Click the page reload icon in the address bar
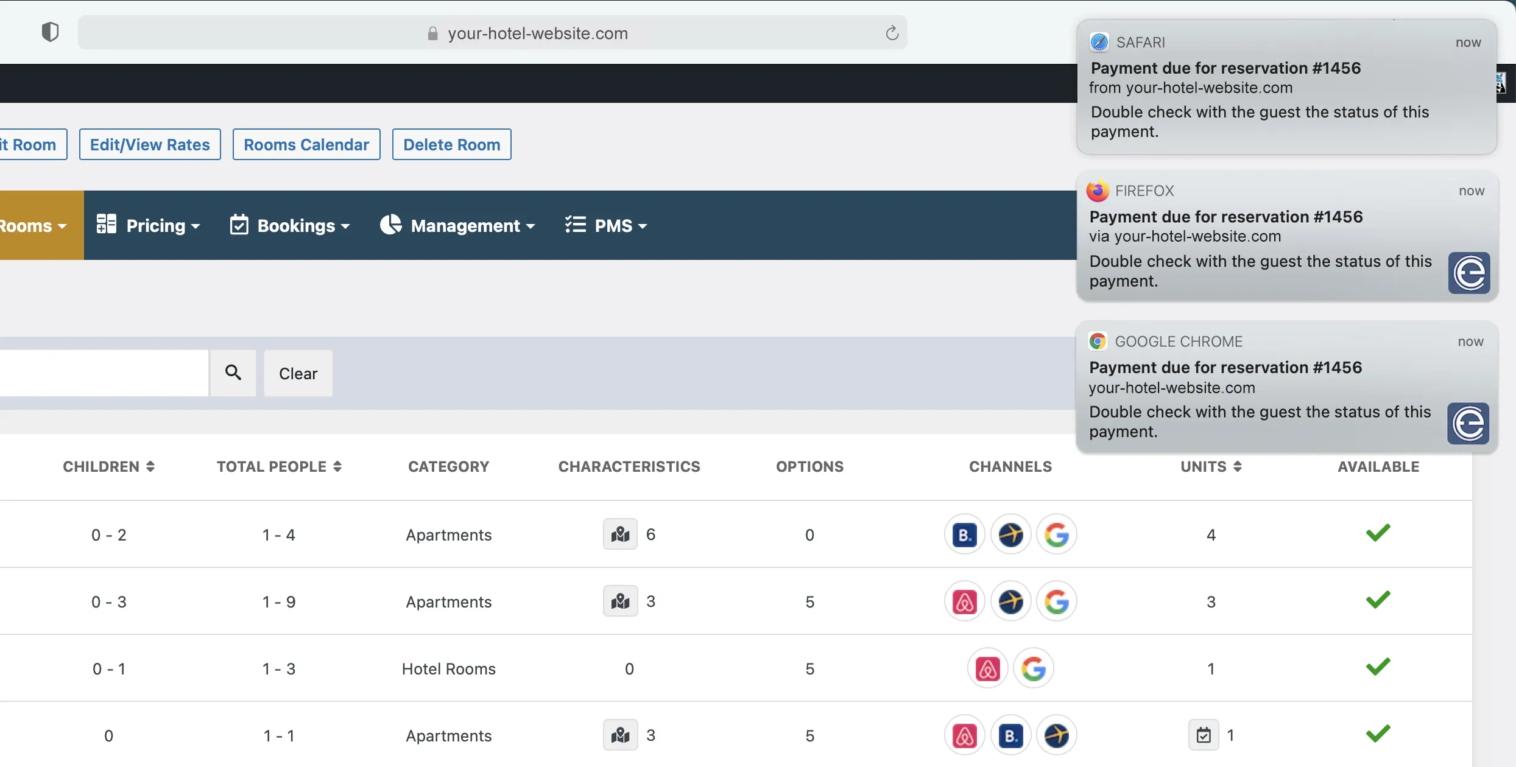Viewport: 1516px width, 767px height. tap(892, 33)
